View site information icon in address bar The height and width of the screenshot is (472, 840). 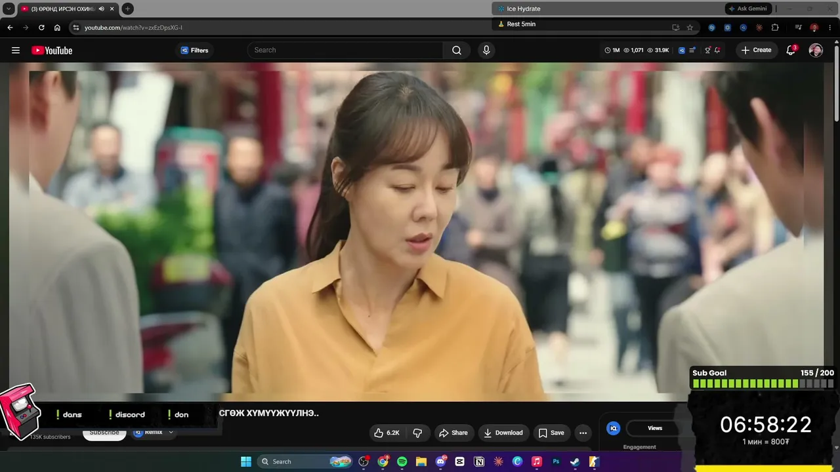coord(76,28)
